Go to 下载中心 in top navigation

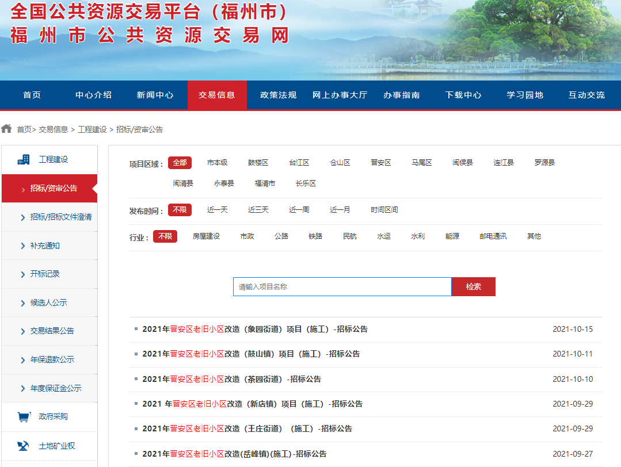click(x=463, y=95)
